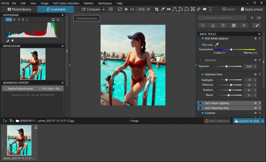266x162 pixels.
Task: Open the zoom percentage dropdown
Action: 148,9
